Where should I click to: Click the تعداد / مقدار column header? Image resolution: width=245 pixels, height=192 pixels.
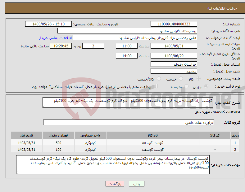(x=58, y=135)
